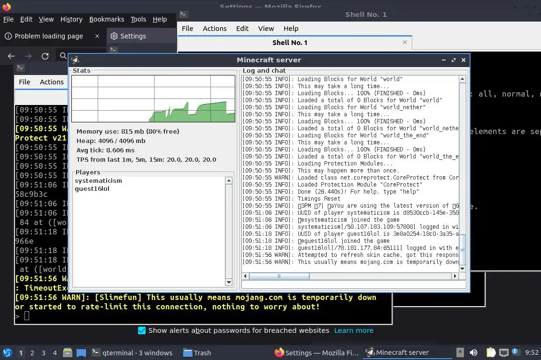This screenshot has height=360, width=541.
Task: Click the Firefox logo in the title bar
Action: (x=7, y=7)
